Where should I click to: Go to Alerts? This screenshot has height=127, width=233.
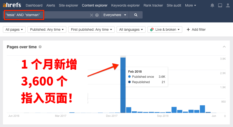50,5
